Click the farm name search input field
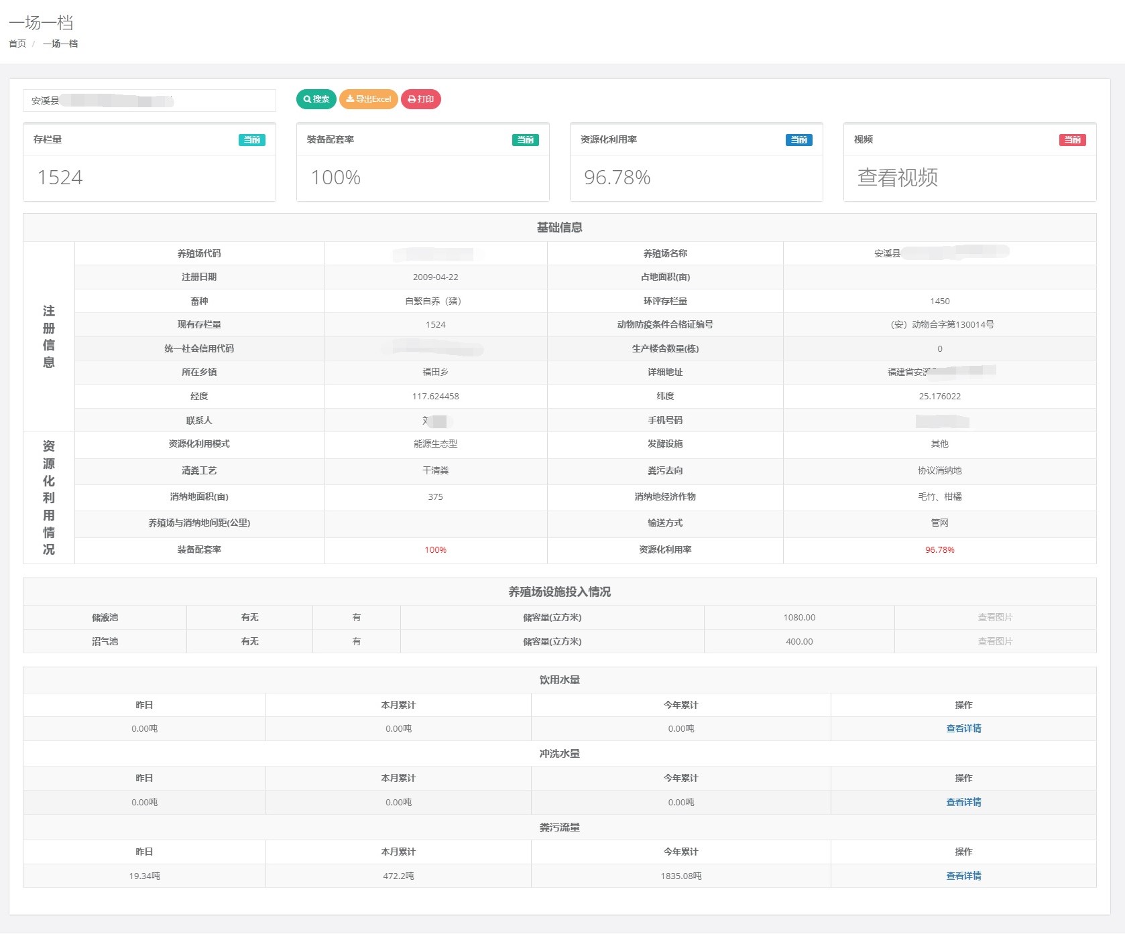The image size is (1125, 934). tap(149, 101)
